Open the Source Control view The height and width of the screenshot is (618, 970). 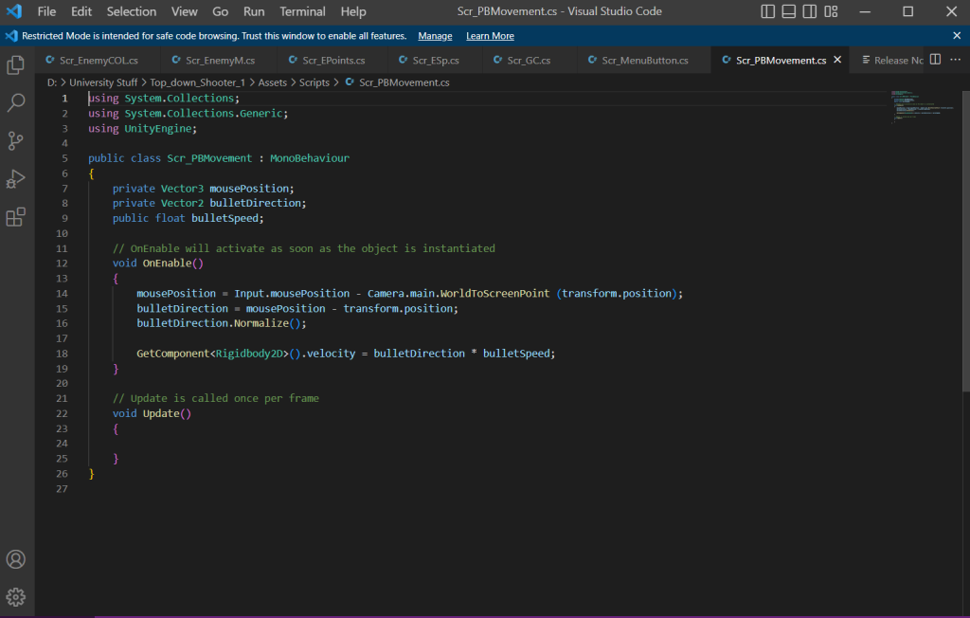[x=16, y=141]
